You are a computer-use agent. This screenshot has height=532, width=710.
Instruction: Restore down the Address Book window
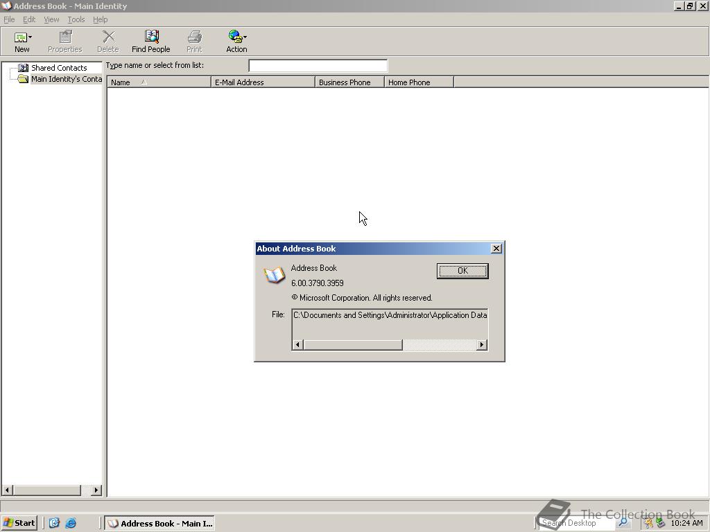click(690, 6)
